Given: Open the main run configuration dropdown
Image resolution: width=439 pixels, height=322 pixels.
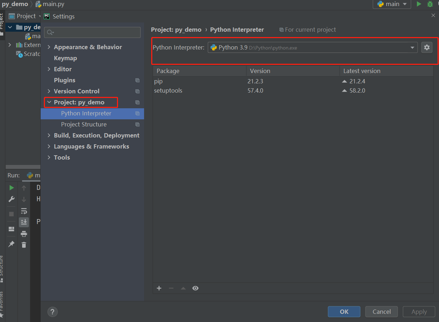Looking at the screenshot, I should click(392, 4).
